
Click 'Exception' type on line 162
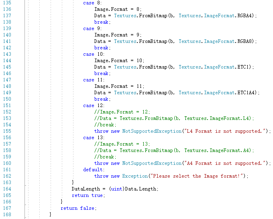tap(135, 176)
